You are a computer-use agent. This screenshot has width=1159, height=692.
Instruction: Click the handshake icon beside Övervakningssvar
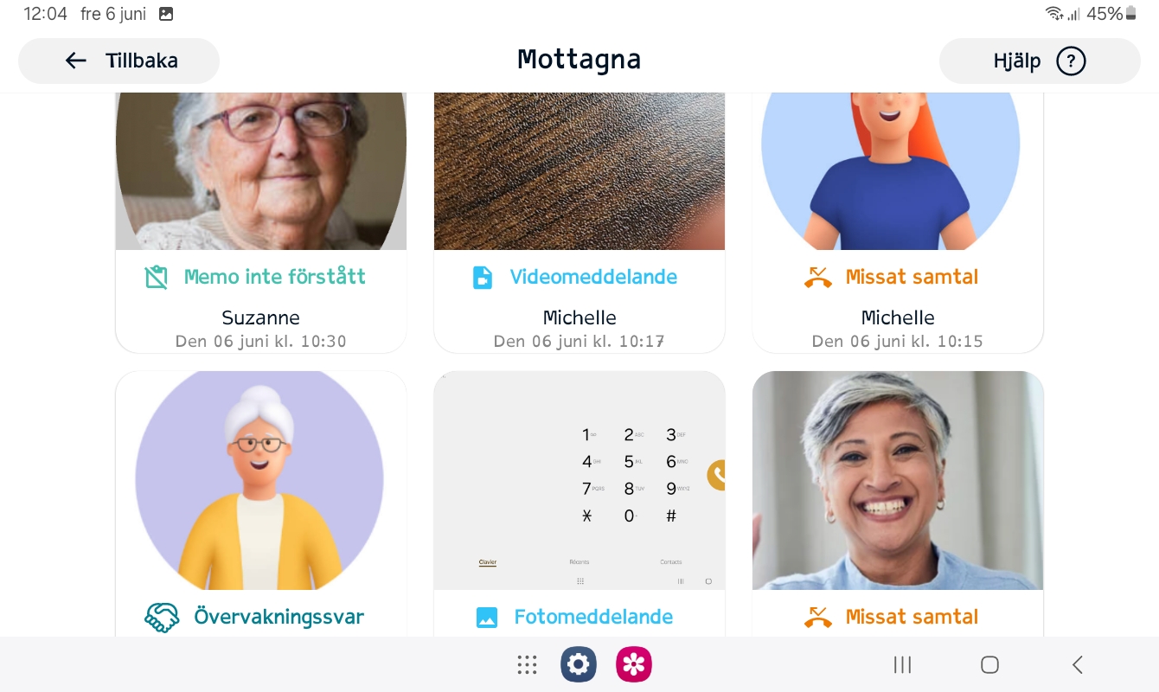click(161, 617)
